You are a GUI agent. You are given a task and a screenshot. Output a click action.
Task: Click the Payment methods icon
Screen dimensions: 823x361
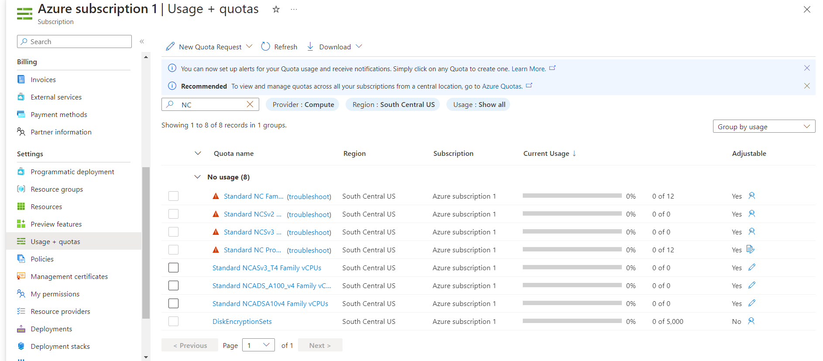click(x=21, y=114)
